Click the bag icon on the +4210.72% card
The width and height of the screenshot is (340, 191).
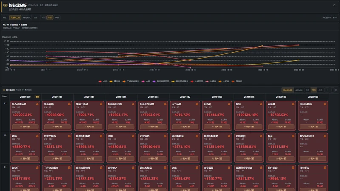pyautogui.click(x=197, y=104)
